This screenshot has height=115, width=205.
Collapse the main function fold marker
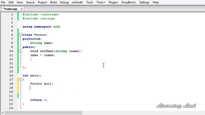[x=20, y=80]
